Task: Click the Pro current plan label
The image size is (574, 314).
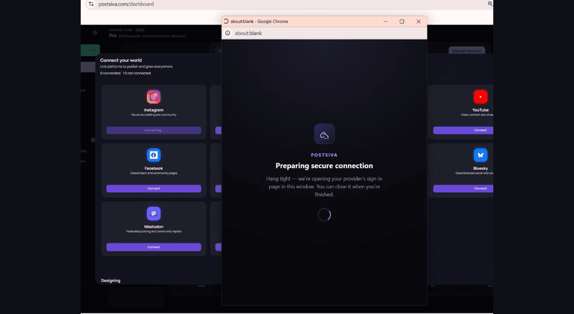Action: pos(113,35)
